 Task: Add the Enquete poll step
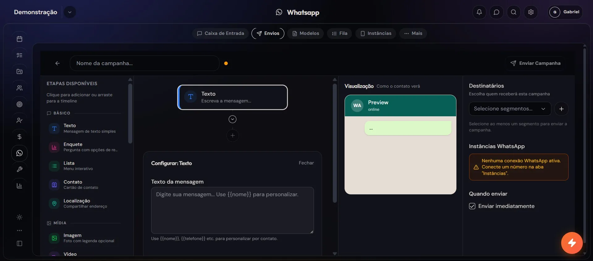pyautogui.click(x=84, y=147)
